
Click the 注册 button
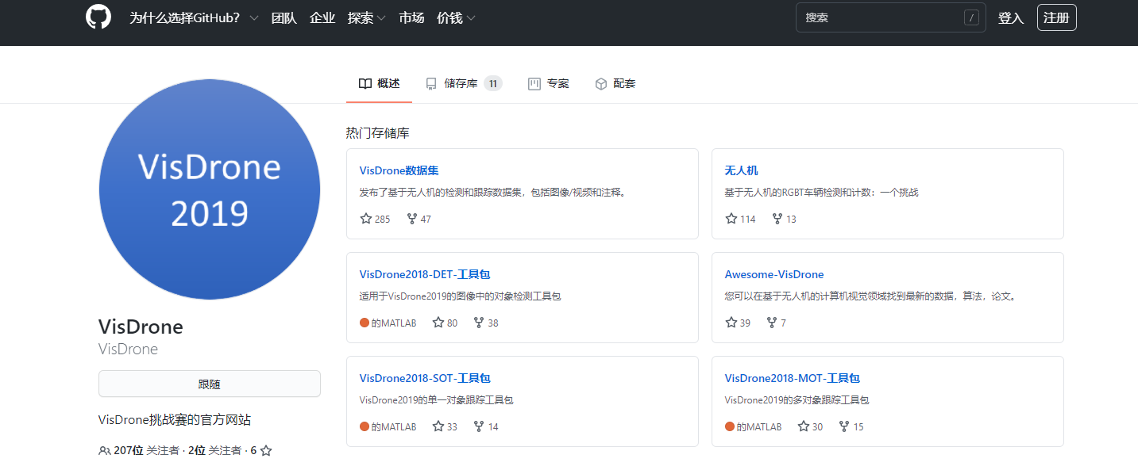tap(1056, 17)
